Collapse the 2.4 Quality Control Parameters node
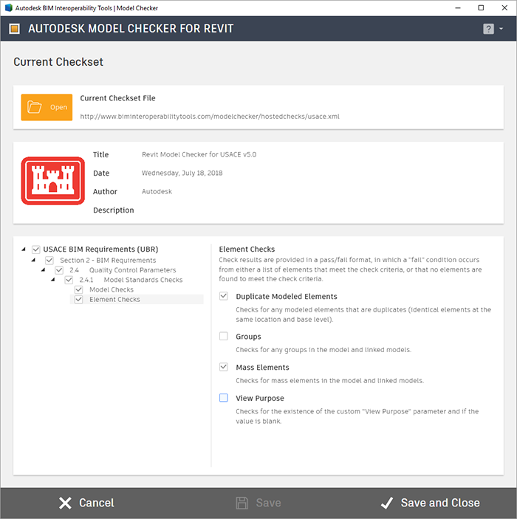This screenshot has width=517, height=519. click(x=44, y=270)
